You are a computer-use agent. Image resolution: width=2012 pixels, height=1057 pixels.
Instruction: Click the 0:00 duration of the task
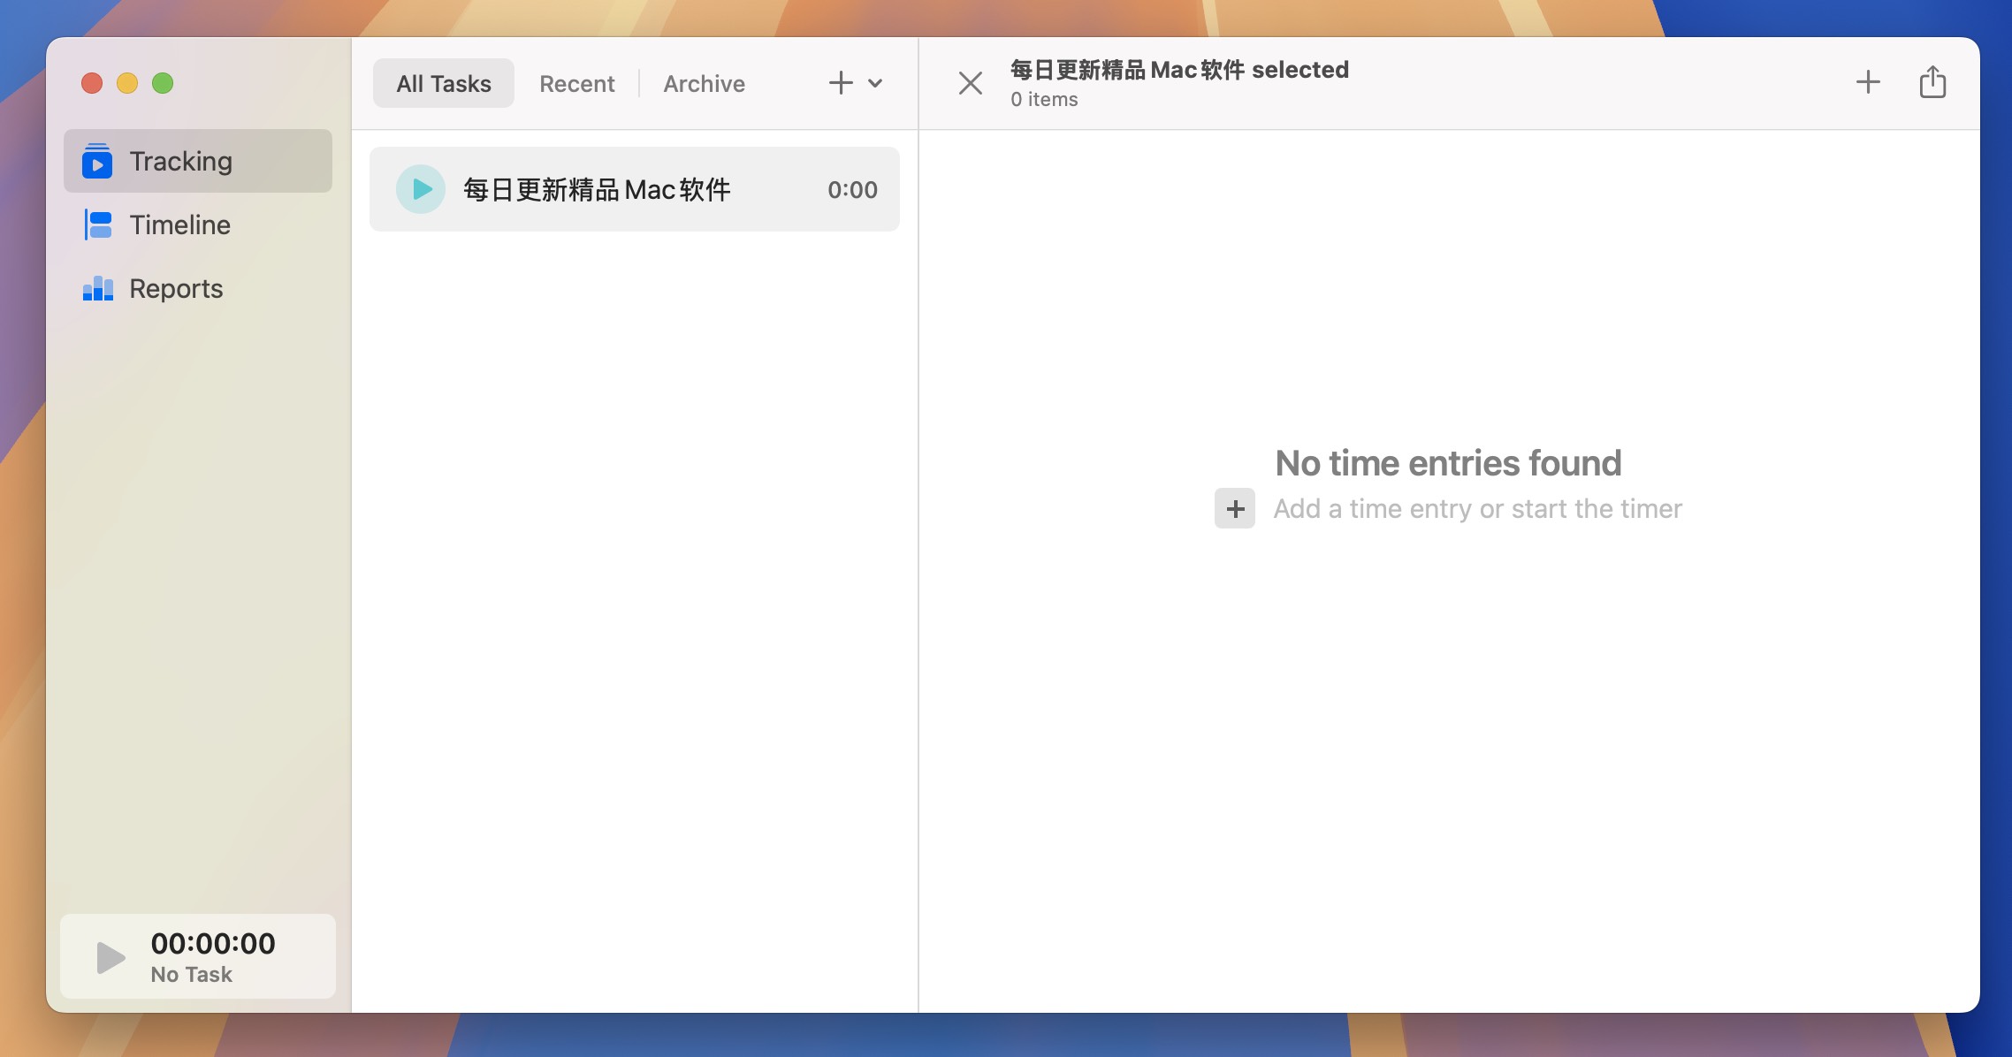click(853, 189)
